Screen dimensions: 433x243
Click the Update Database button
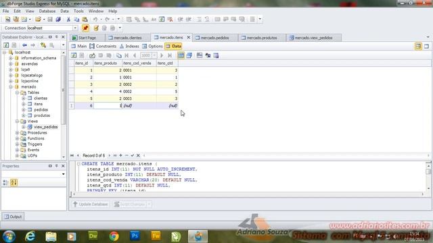(x=90, y=204)
